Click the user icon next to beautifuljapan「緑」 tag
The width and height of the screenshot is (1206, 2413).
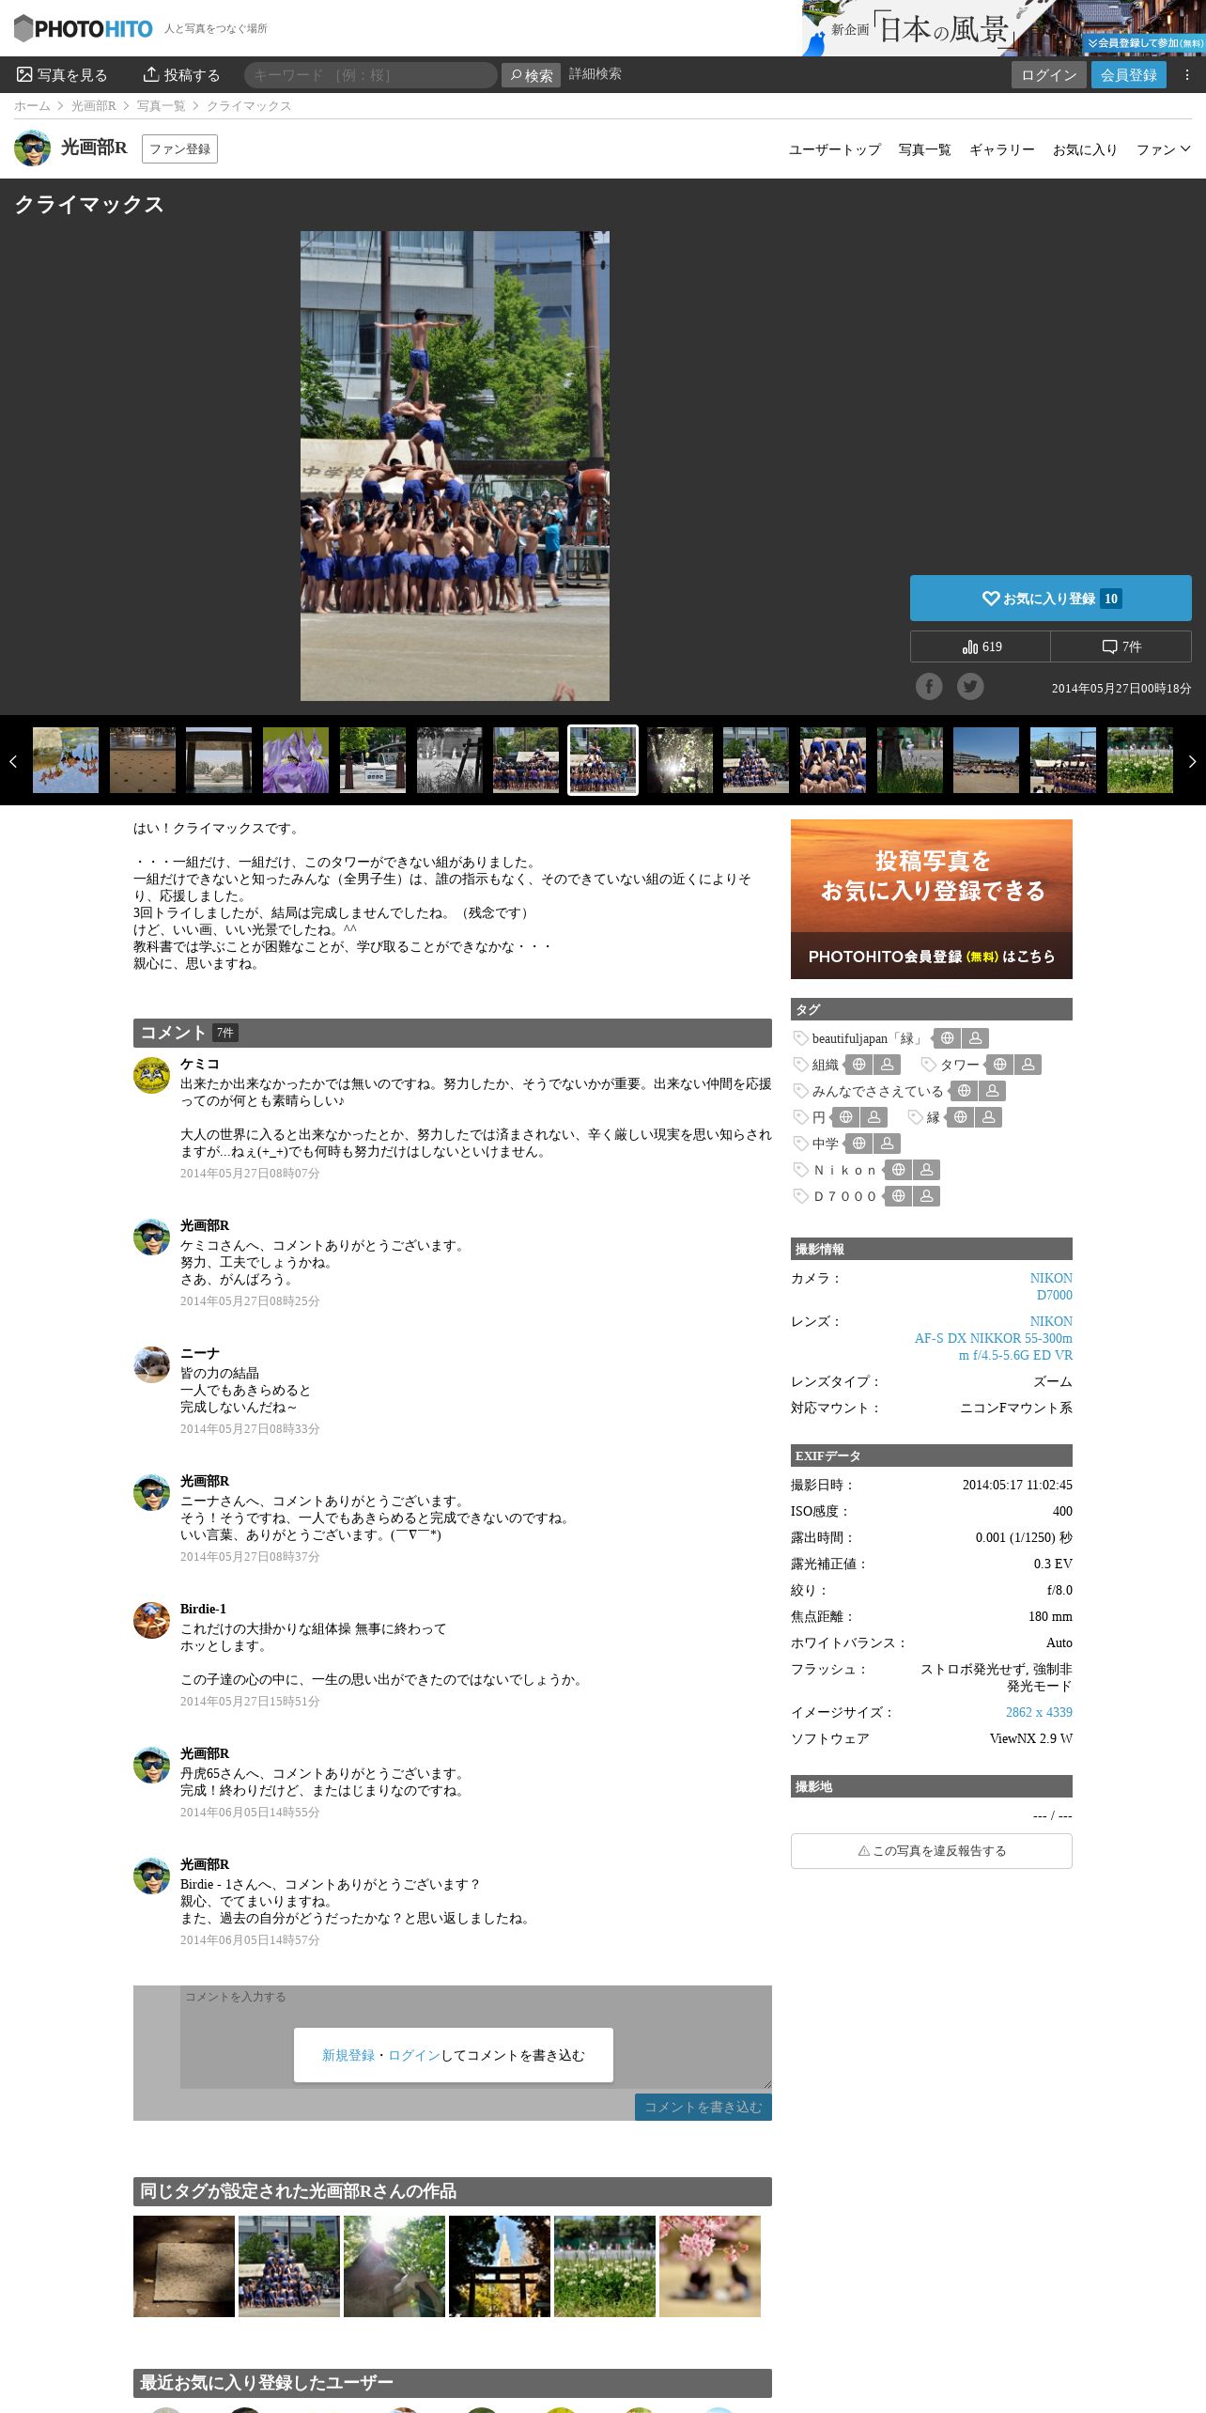tap(975, 1038)
